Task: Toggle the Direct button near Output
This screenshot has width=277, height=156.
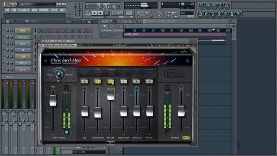Action: [186, 138]
